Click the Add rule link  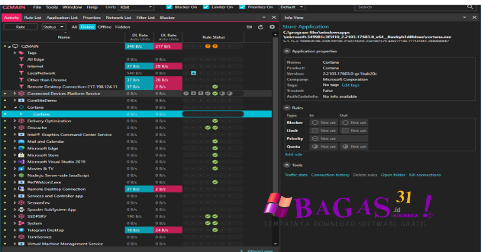[293, 155]
